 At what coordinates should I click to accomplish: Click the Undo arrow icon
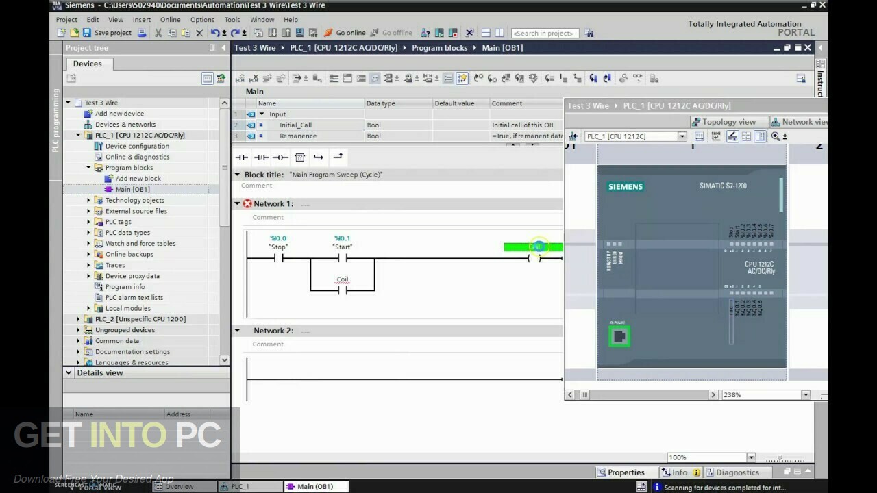coord(217,33)
